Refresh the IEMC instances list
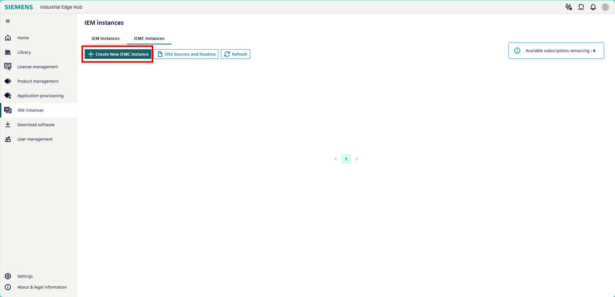Screen dimensions: 615x297 [235, 54]
